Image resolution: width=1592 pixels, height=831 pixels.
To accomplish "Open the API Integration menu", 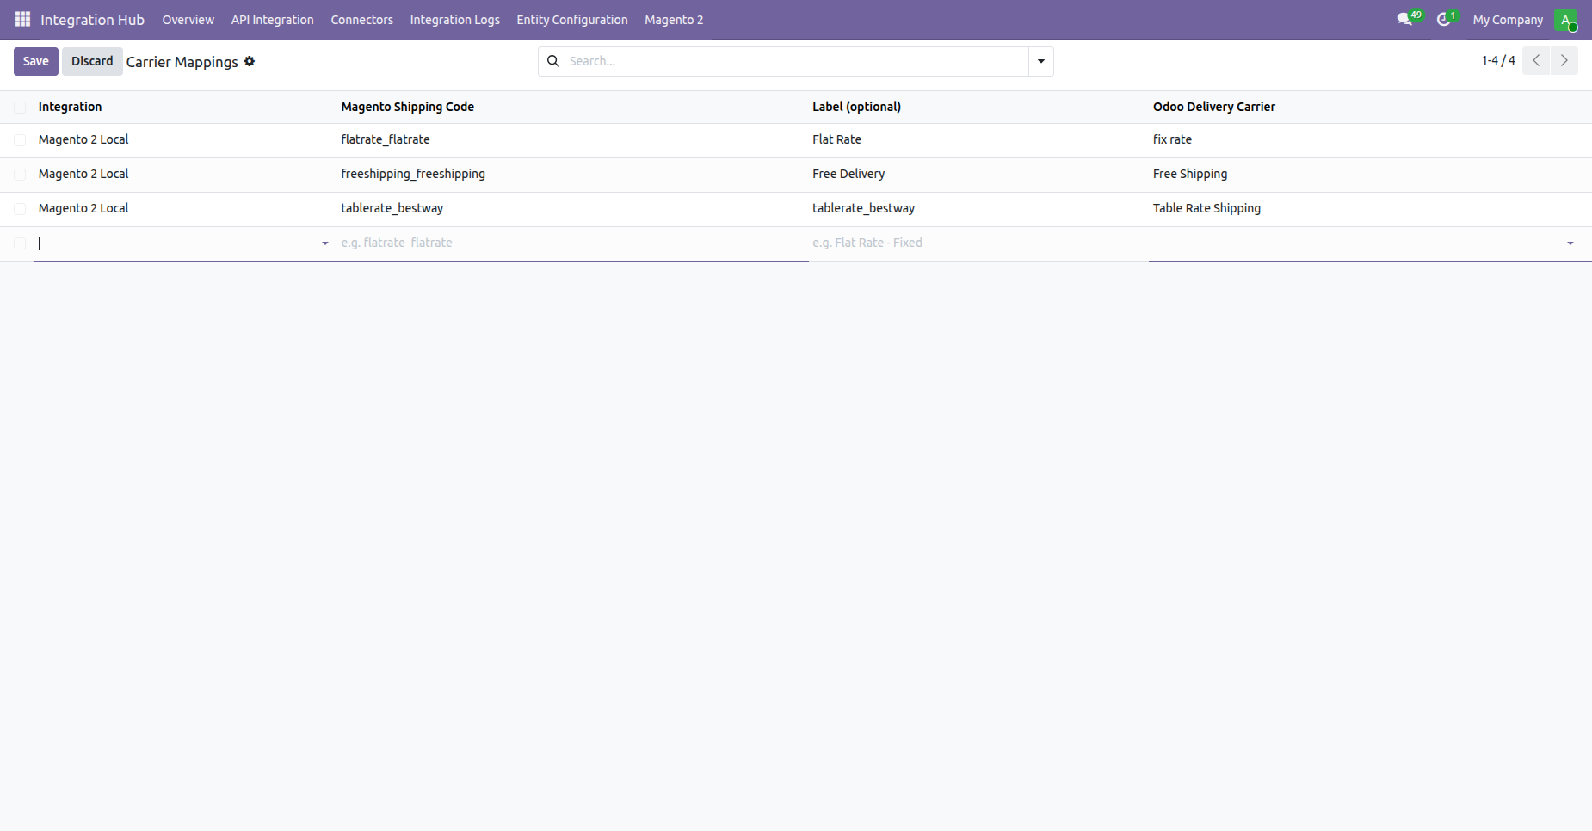I will point(272,20).
